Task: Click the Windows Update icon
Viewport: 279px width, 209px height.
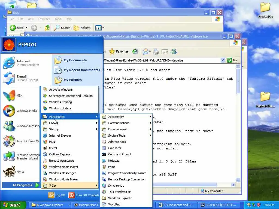Action: (x=45, y=108)
